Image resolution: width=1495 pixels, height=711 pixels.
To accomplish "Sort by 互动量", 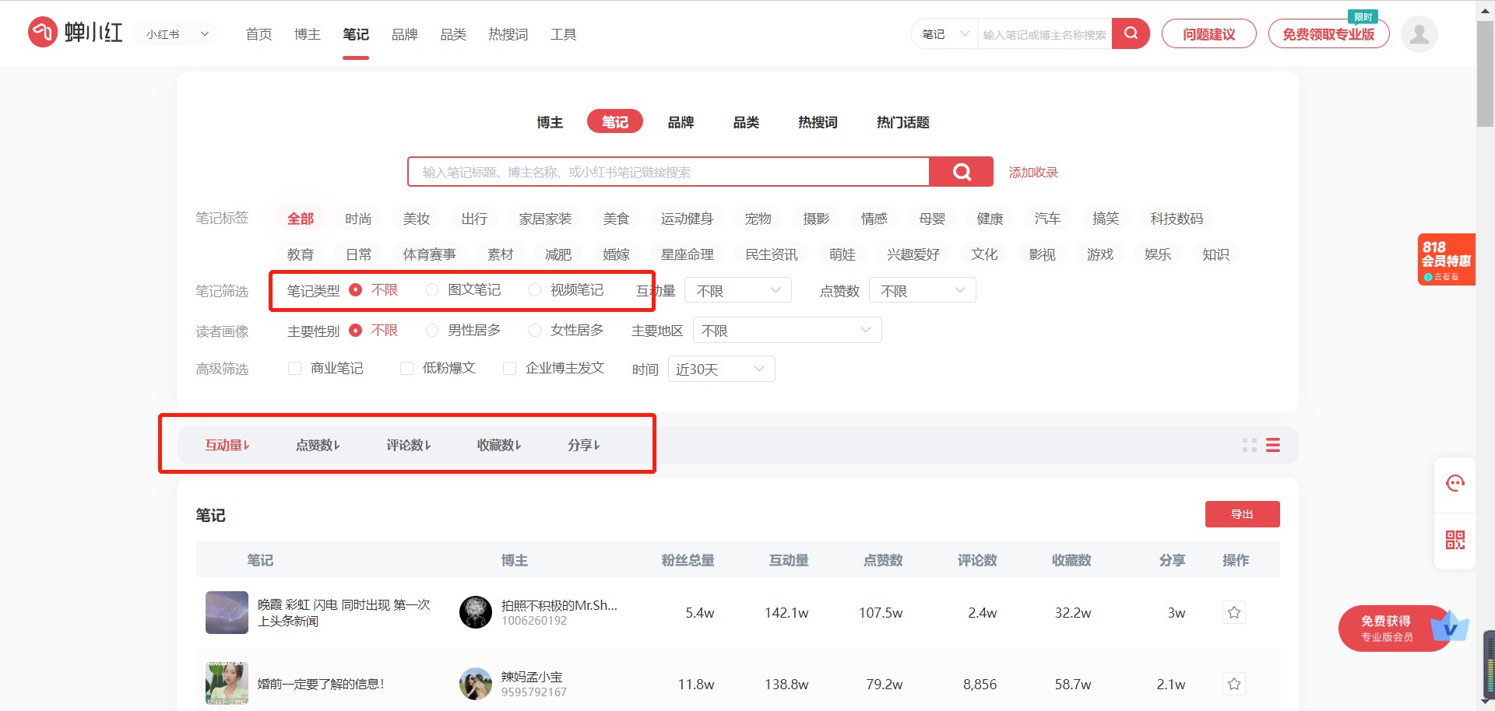I will pos(227,445).
